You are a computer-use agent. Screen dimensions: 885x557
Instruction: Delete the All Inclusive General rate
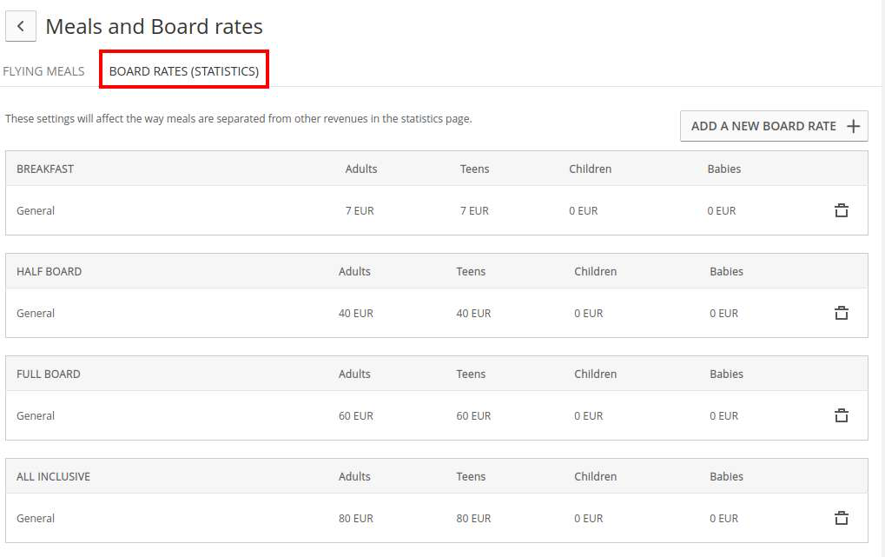pyautogui.click(x=841, y=518)
